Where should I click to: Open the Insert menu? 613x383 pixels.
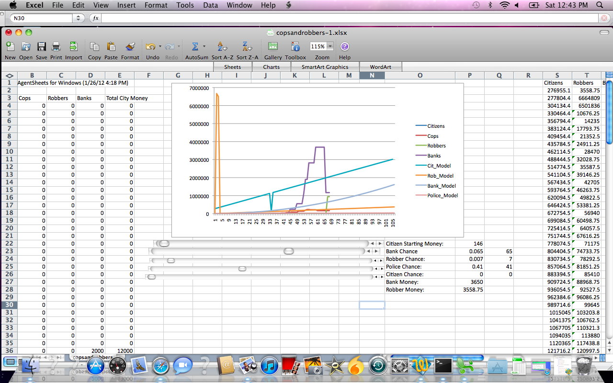point(126,5)
